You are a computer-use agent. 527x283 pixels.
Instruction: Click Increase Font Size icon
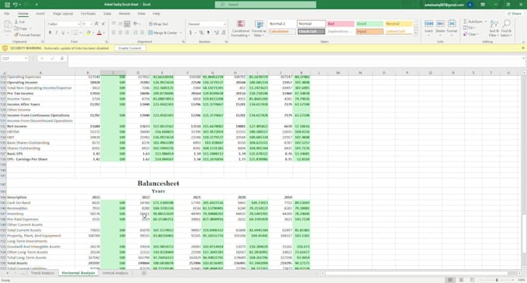(96, 24)
